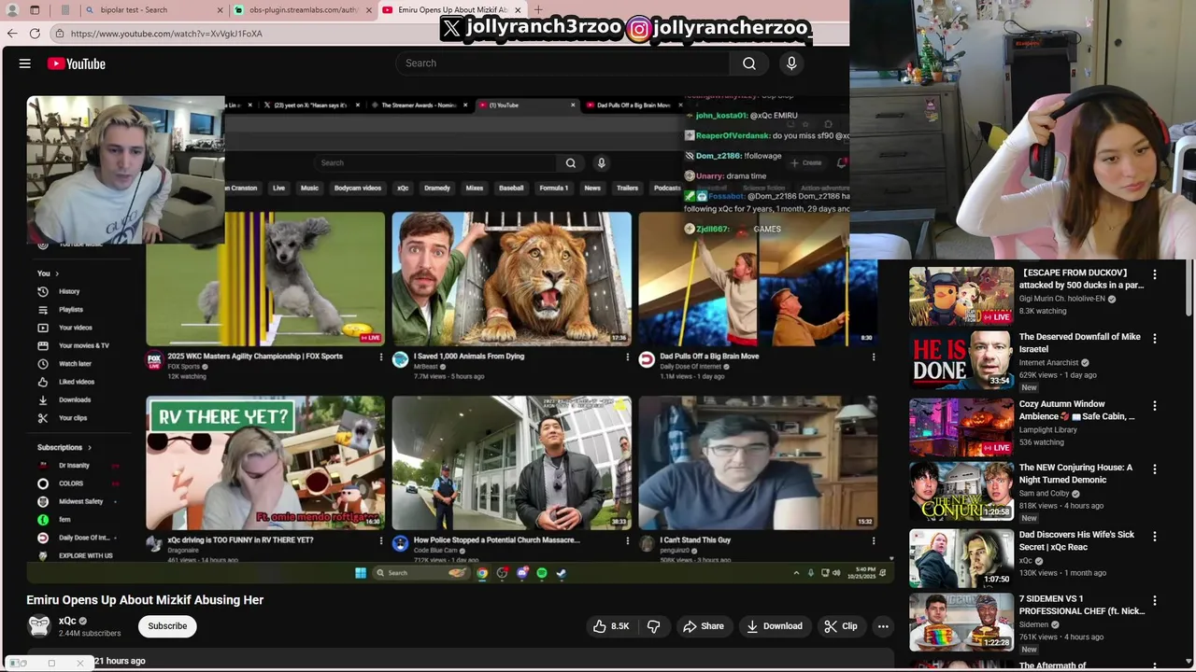
Task: Subscribe to the xQc channel
Action: click(x=167, y=626)
